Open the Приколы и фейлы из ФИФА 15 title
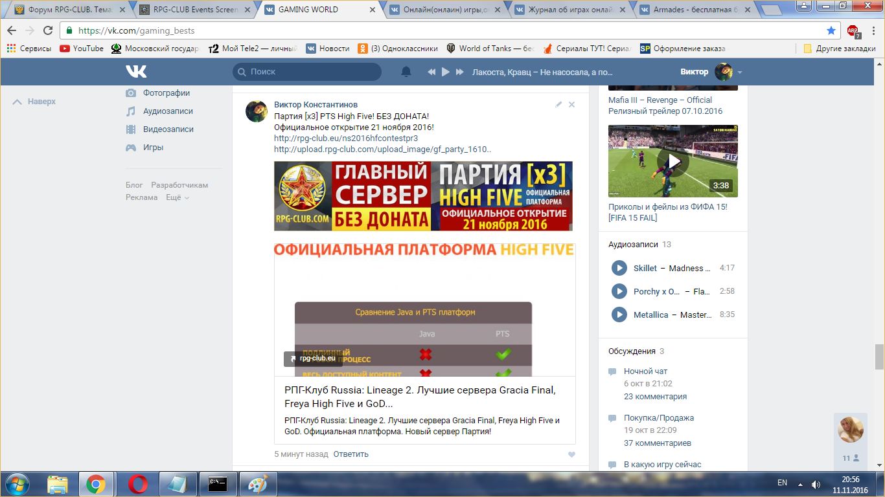This screenshot has height=497, width=885. (668, 212)
